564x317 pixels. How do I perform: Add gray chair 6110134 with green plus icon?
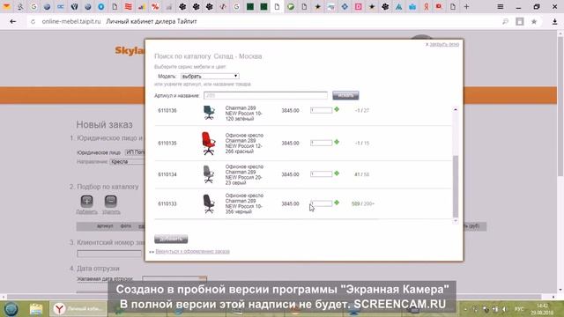tap(337, 173)
